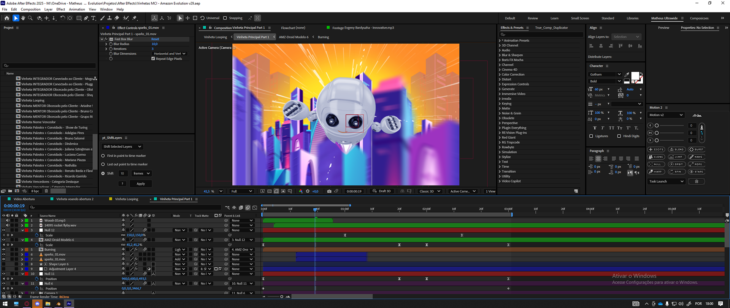Click the current time display 0:00:00:19
Image resolution: width=730 pixels, height=308 pixels.
click(x=14, y=206)
